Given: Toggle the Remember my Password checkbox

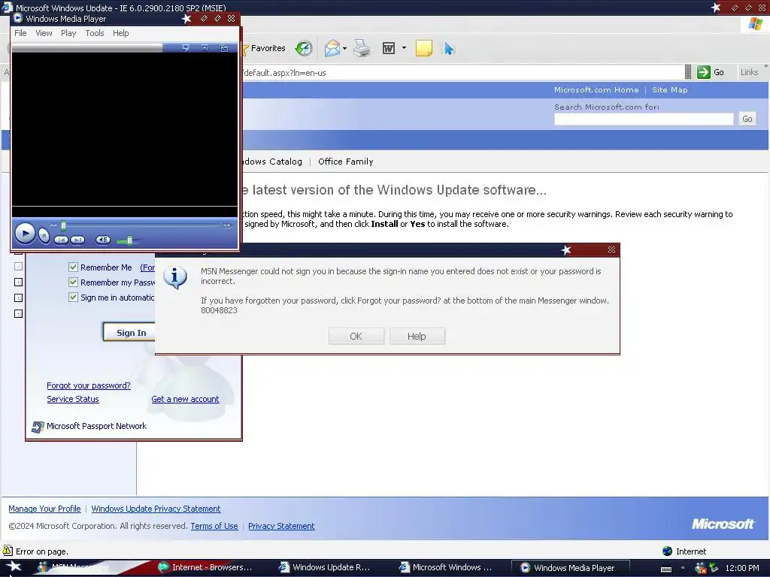Looking at the screenshot, I should click(73, 282).
